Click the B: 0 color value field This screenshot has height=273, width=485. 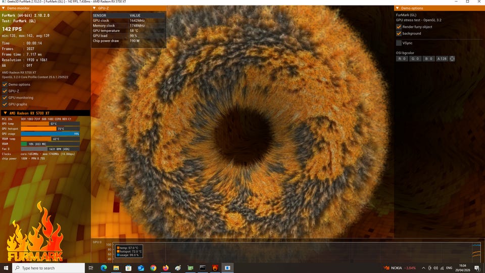428,59
